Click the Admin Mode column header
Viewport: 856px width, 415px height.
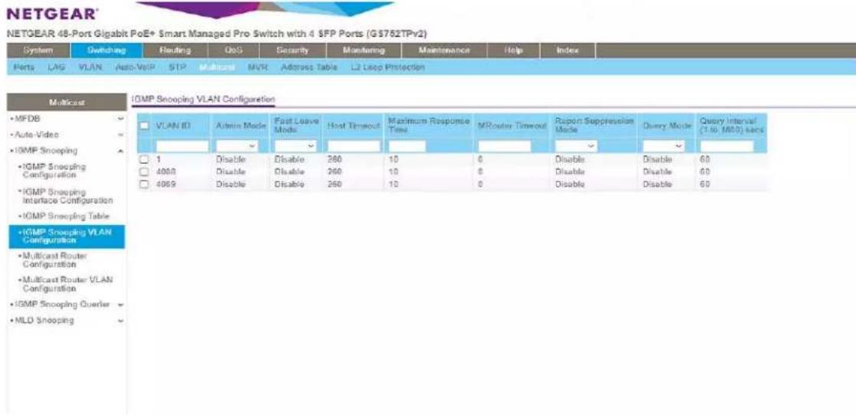coord(240,126)
